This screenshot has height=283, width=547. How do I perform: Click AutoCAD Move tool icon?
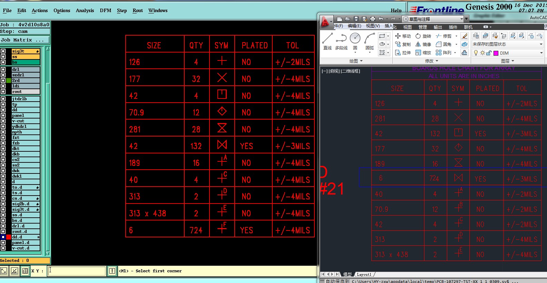tap(398, 36)
